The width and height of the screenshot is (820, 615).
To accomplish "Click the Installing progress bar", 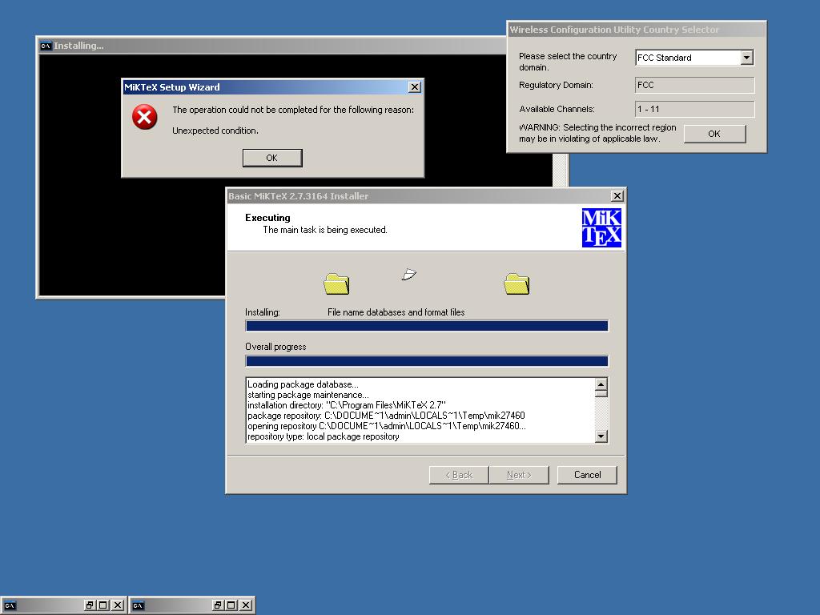I will point(427,327).
